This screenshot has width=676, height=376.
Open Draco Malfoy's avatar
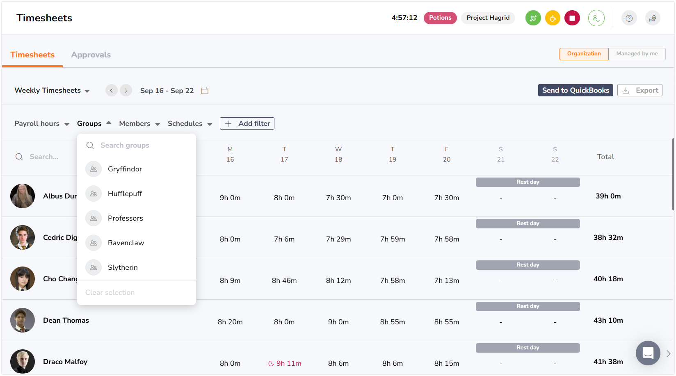(x=23, y=362)
